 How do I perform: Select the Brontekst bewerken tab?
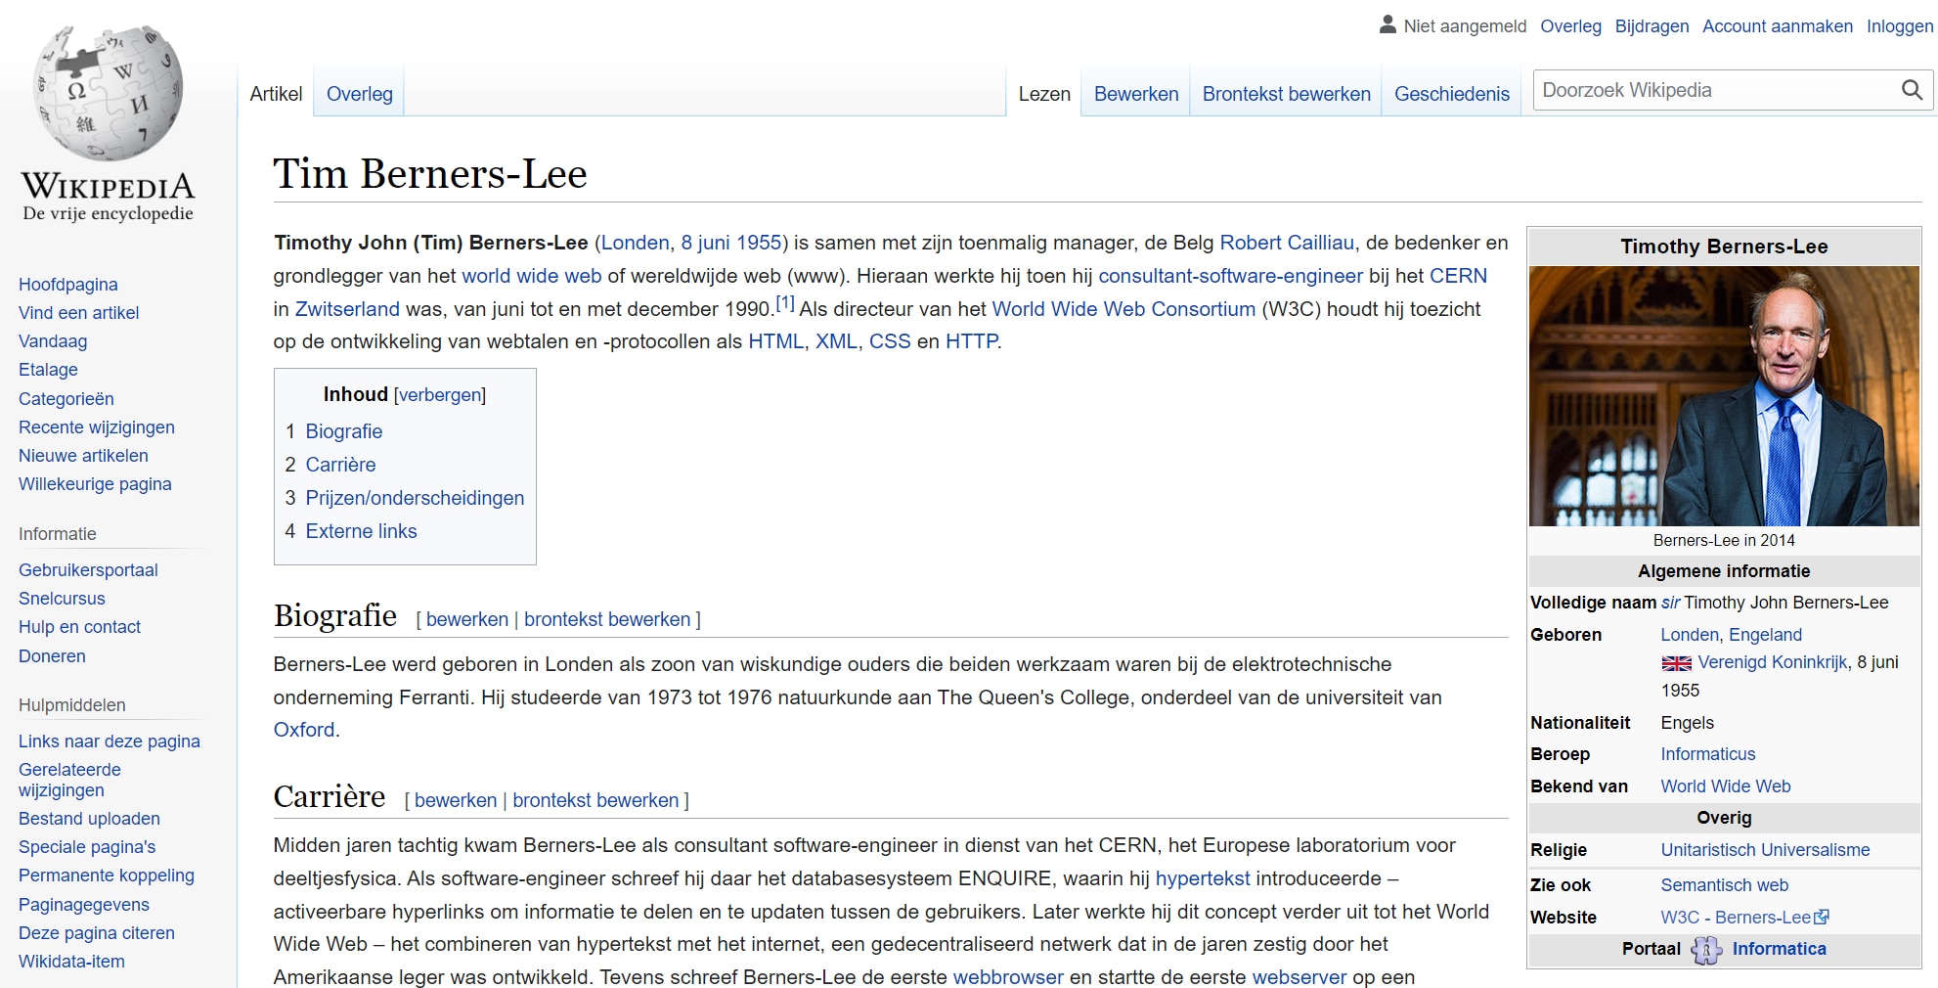[1286, 94]
